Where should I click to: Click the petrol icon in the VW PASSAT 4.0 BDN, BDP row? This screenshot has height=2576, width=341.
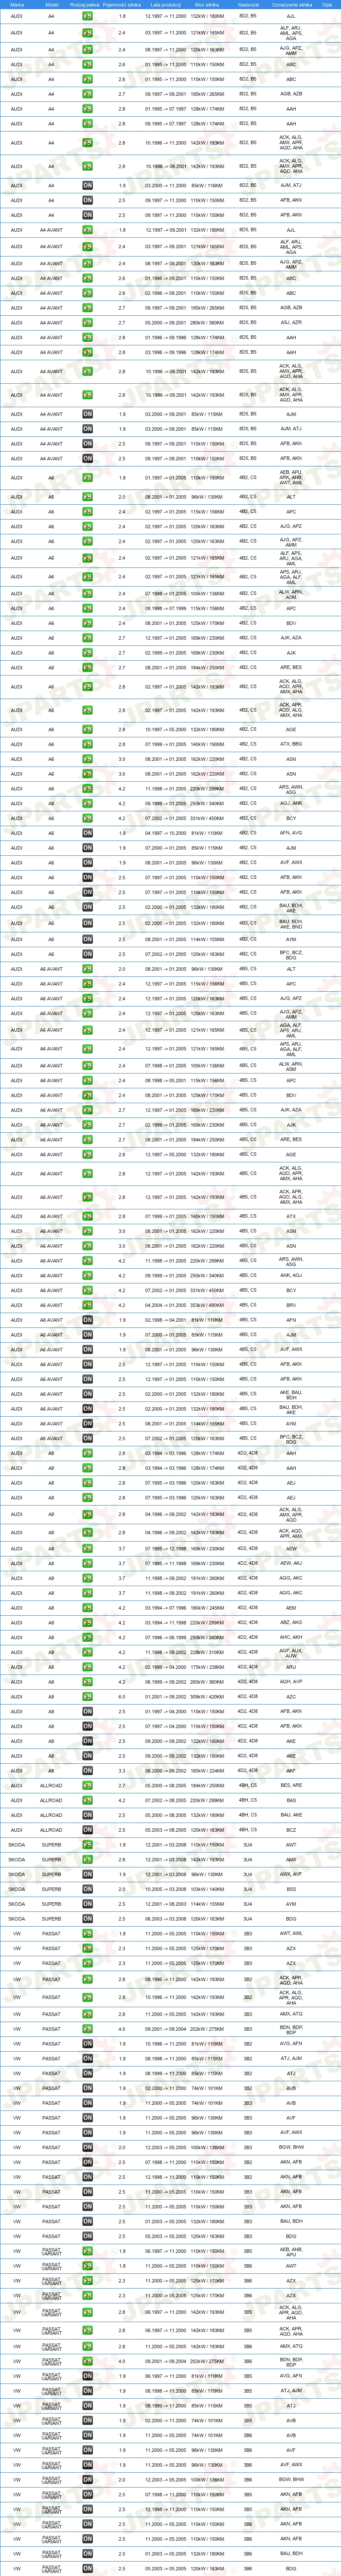pyautogui.click(x=88, y=2029)
